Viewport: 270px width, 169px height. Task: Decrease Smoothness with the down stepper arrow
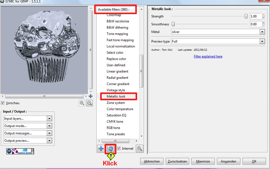(263, 26)
